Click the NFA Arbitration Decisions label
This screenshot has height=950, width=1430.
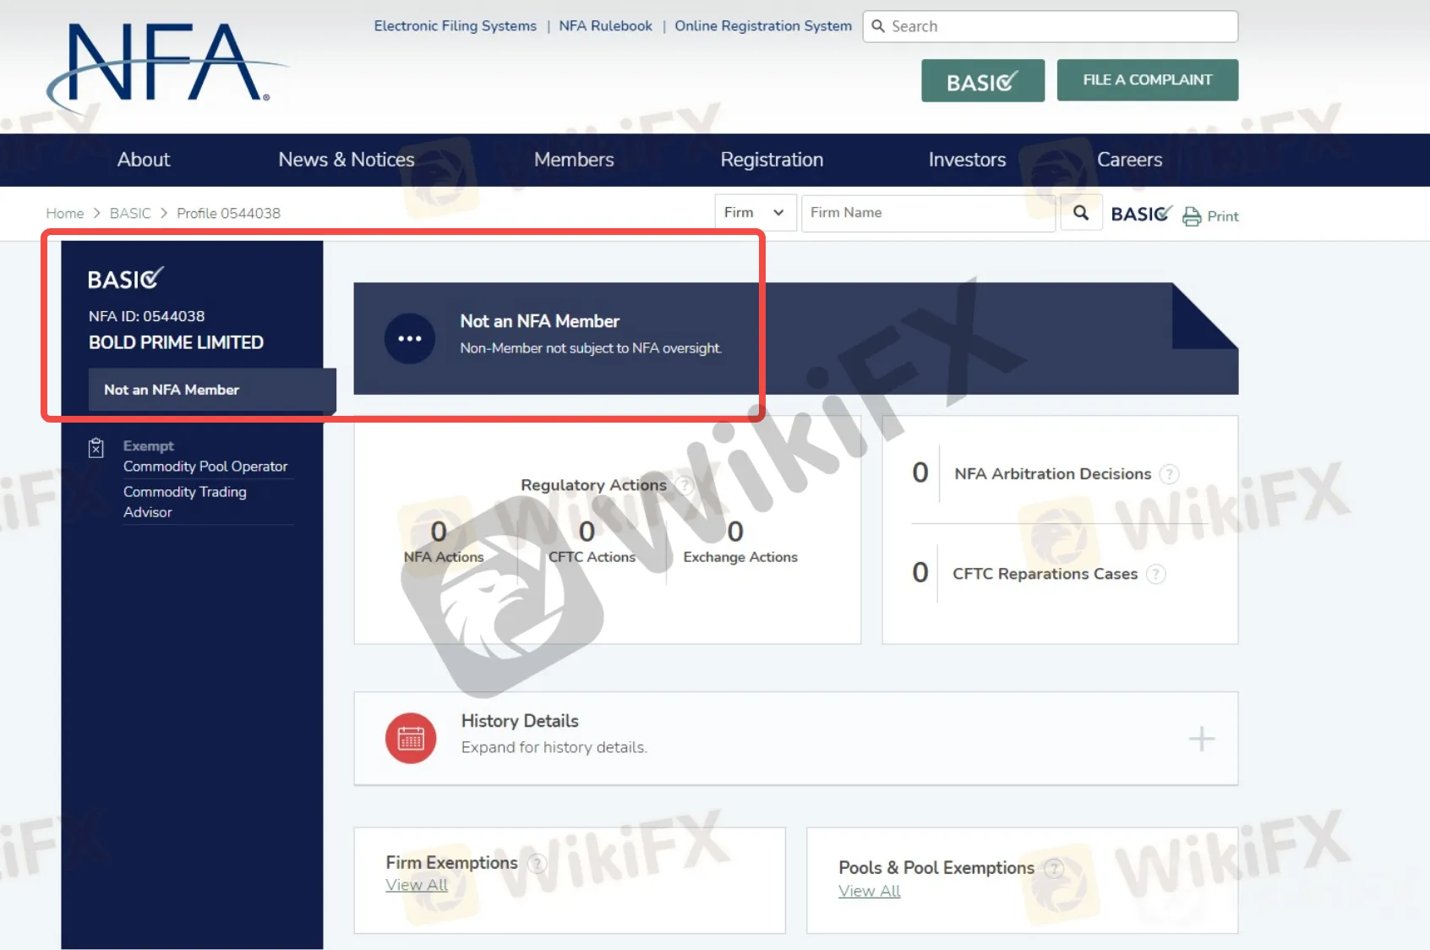pyautogui.click(x=1053, y=474)
